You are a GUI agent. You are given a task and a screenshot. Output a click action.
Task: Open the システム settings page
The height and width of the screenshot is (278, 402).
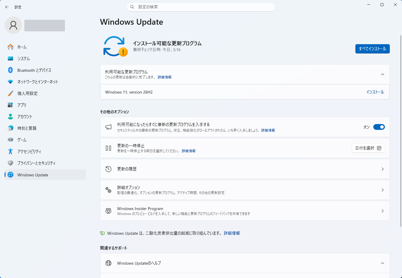coord(45,58)
